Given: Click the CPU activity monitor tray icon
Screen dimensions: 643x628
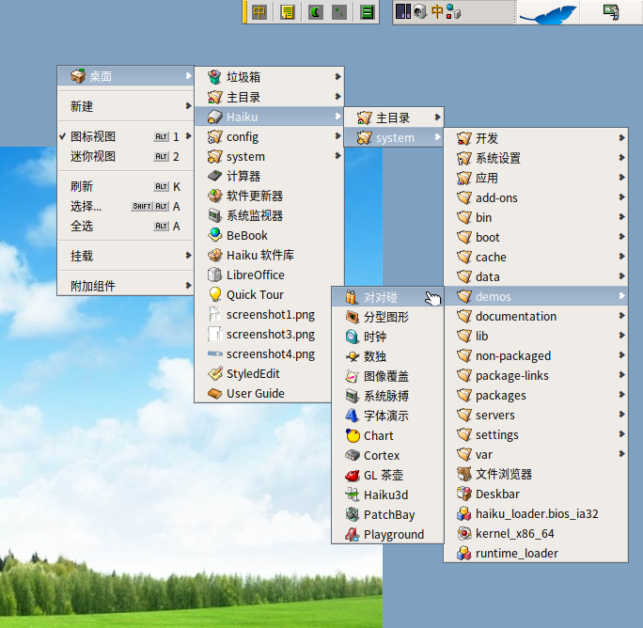Looking at the screenshot, I should point(402,11).
